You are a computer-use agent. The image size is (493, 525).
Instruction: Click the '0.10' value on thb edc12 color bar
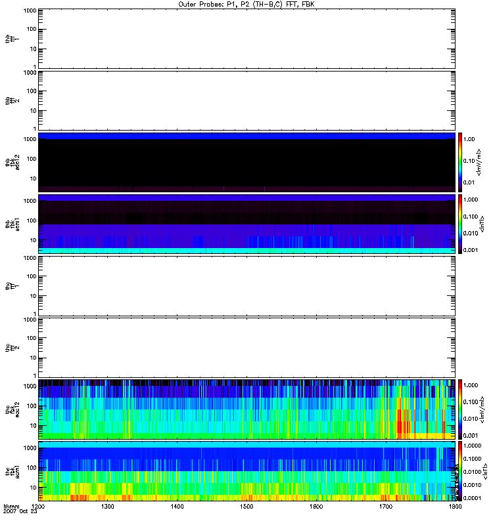click(x=469, y=161)
